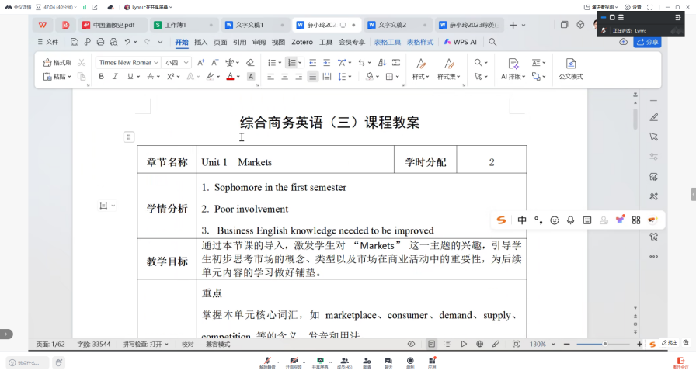The image size is (696, 374).
Task: Click the eraser clear-formatting icon
Action: [x=250, y=62]
